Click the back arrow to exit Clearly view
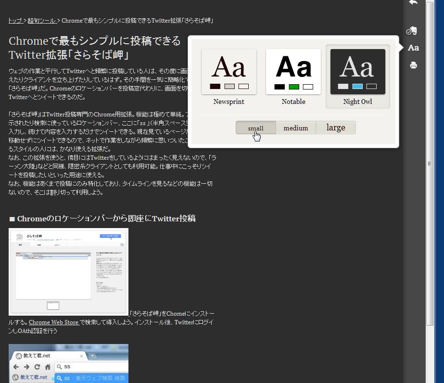 click(413, 2)
